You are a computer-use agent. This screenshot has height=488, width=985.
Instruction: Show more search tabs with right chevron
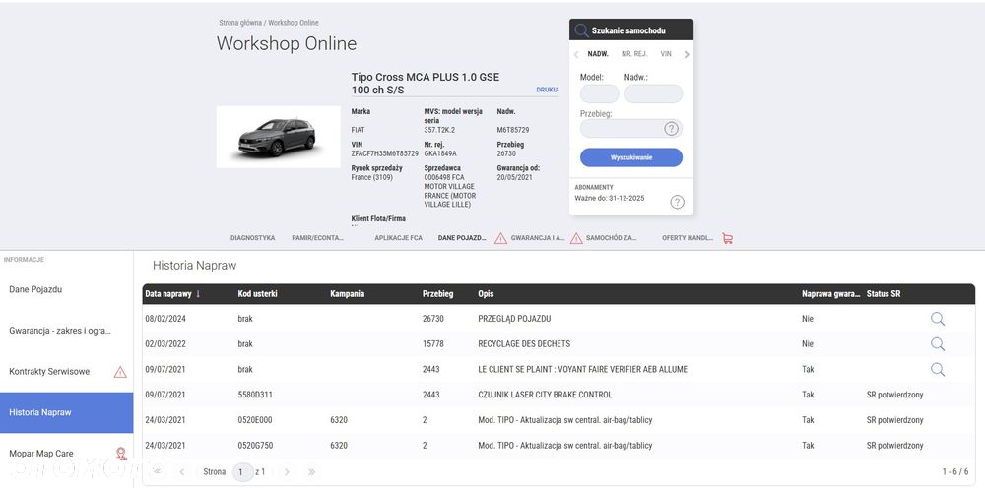[687, 54]
